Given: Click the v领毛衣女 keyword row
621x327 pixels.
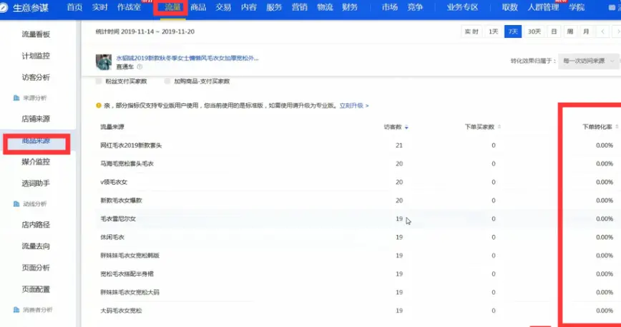Looking at the screenshot, I should [x=114, y=182].
